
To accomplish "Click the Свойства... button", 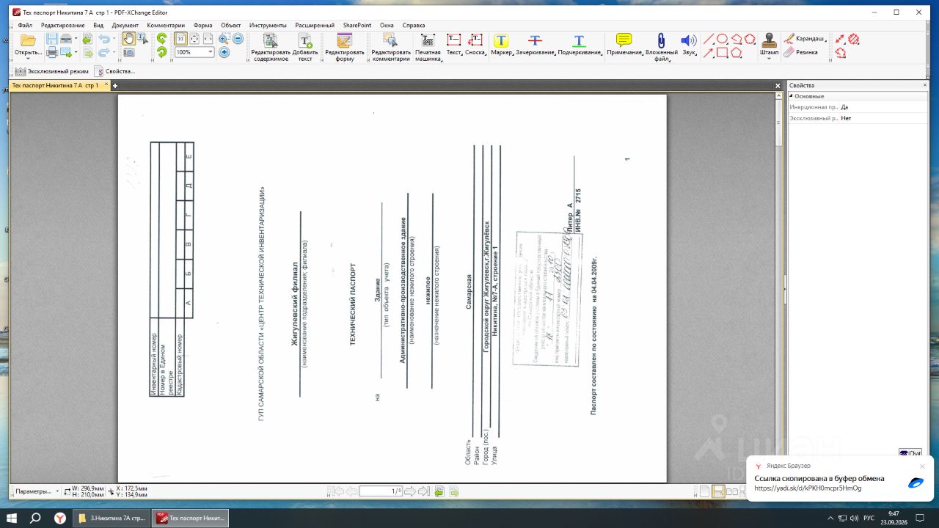I will 114,71.
